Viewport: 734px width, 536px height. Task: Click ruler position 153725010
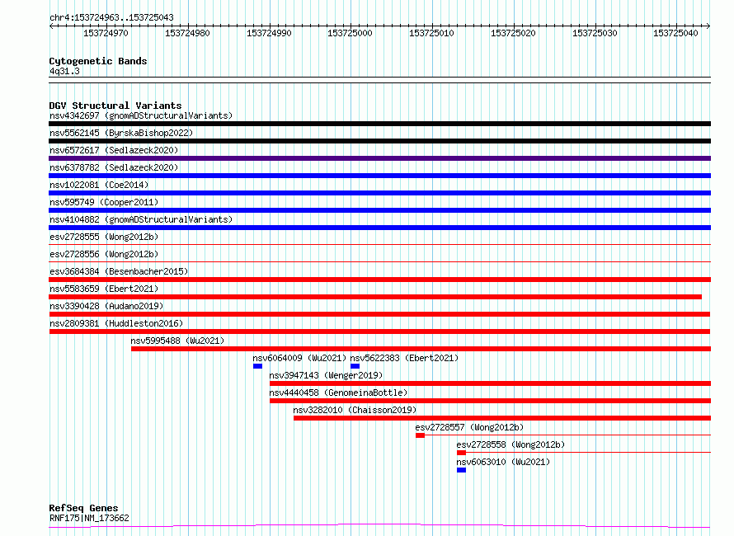[x=431, y=33]
